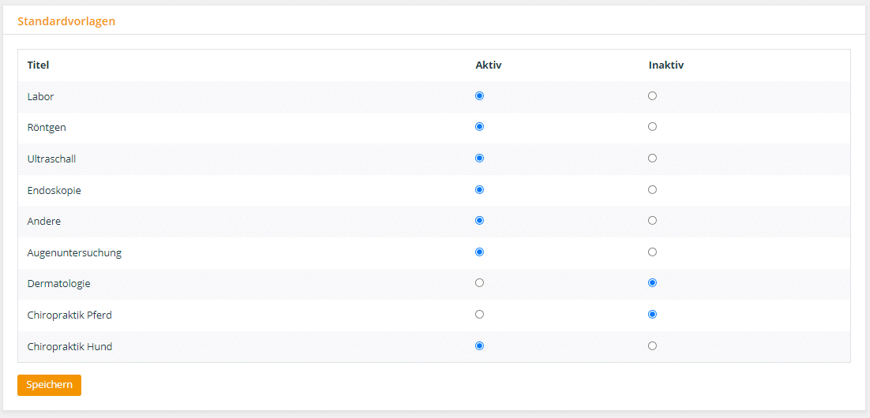Select Aktiv for Chiropraktik Hund
Image resolution: width=870 pixels, height=418 pixels.
(x=480, y=346)
